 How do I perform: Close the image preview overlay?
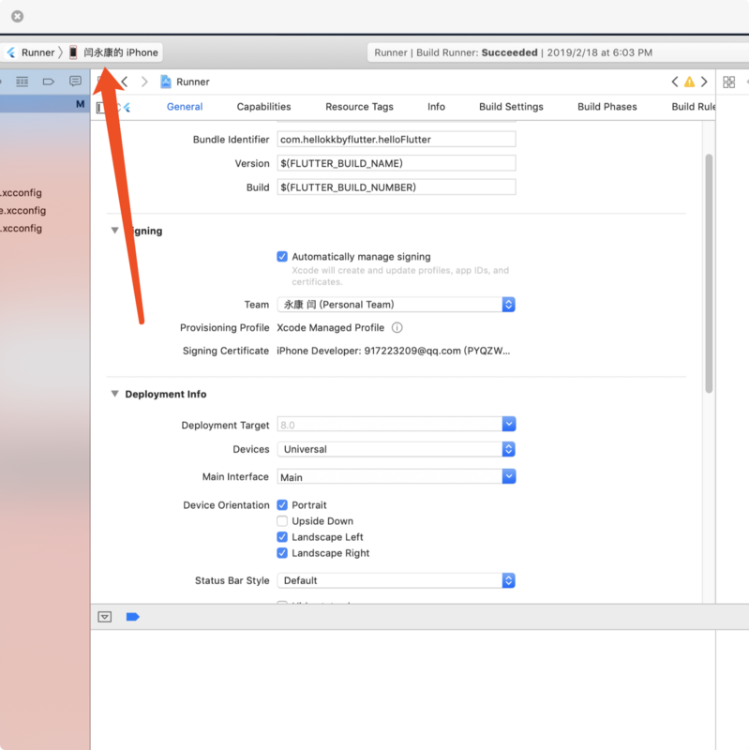coord(17,16)
